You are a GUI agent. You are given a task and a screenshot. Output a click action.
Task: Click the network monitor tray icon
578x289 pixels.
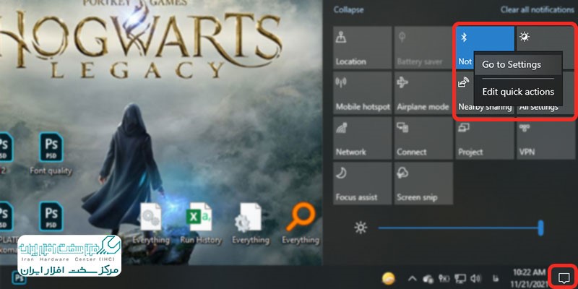tap(460, 278)
